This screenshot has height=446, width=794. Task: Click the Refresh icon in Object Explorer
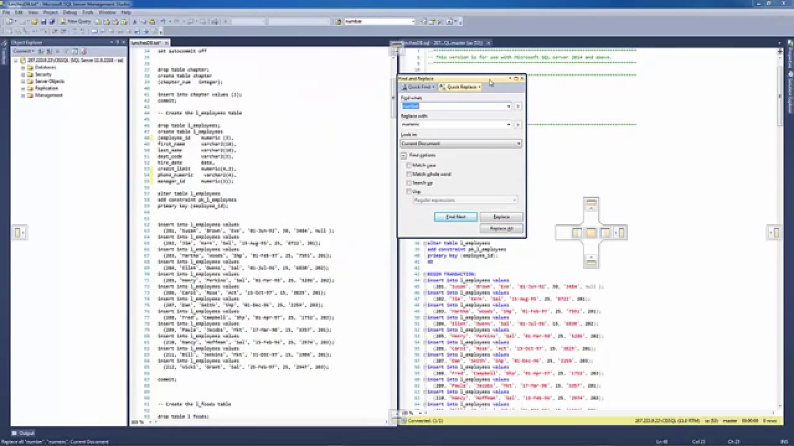coord(74,51)
